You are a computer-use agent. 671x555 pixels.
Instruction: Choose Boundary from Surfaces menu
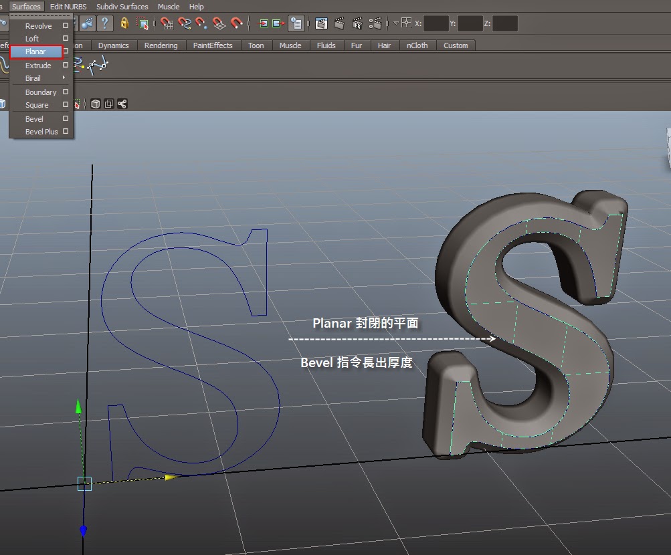click(x=41, y=92)
